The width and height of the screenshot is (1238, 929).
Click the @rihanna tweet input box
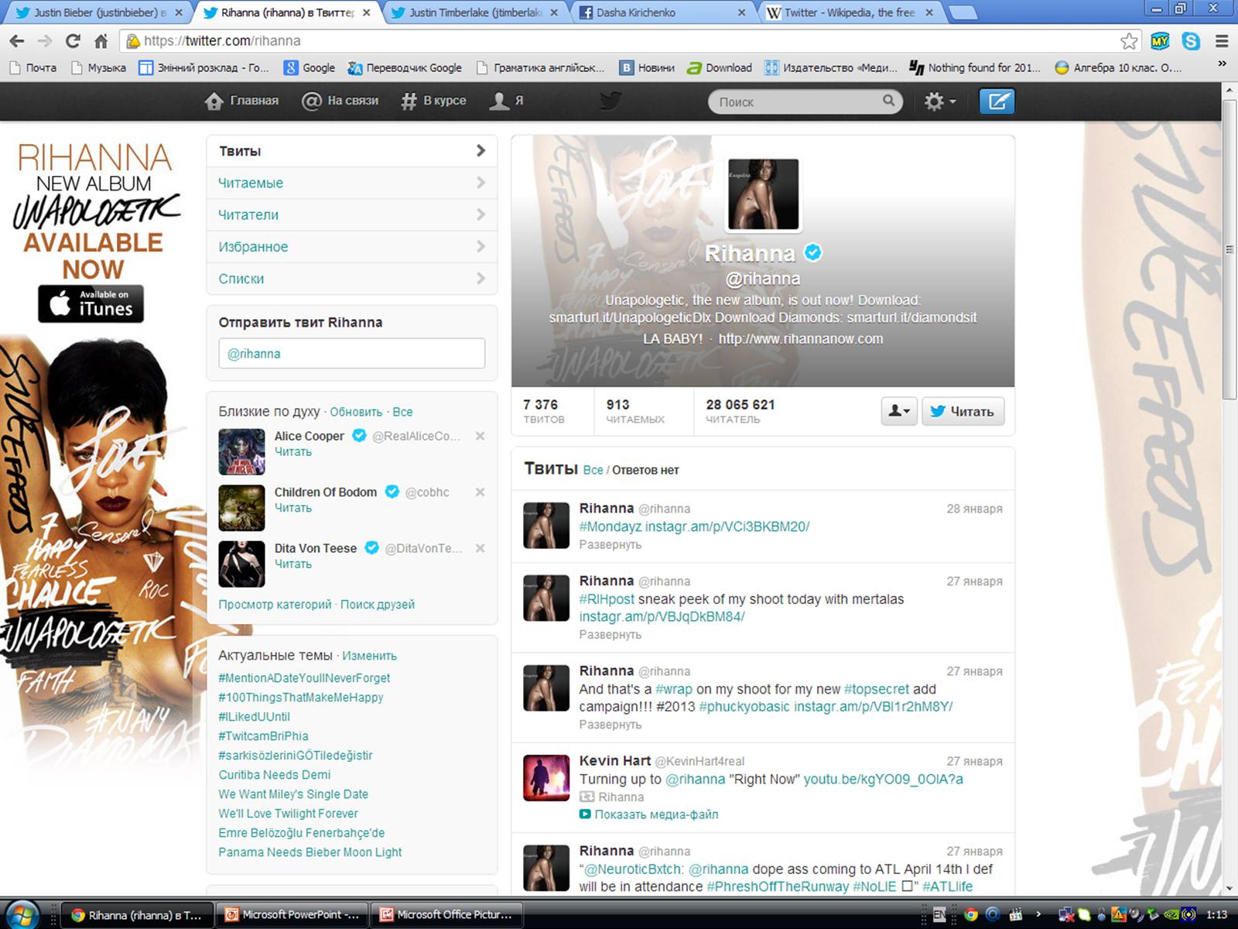pos(352,354)
